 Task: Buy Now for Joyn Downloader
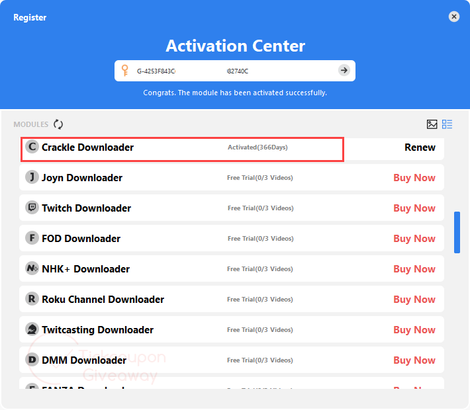tap(414, 178)
